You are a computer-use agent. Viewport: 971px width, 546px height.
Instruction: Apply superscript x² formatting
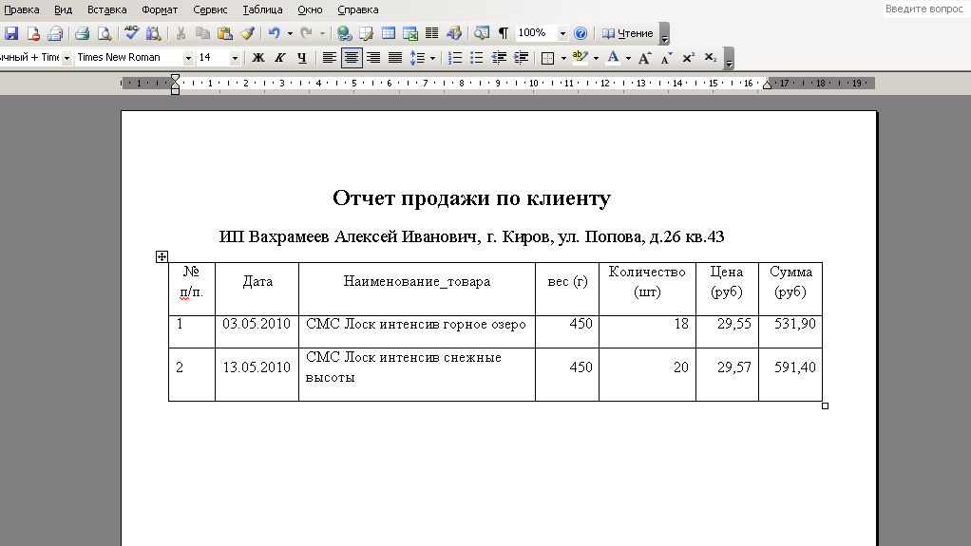(688, 58)
